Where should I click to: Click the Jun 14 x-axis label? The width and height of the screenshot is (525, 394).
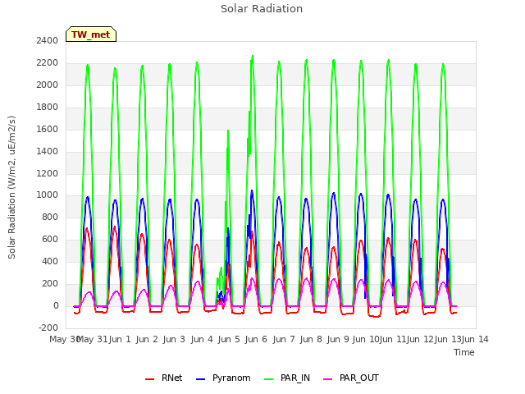(x=475, y=339)
